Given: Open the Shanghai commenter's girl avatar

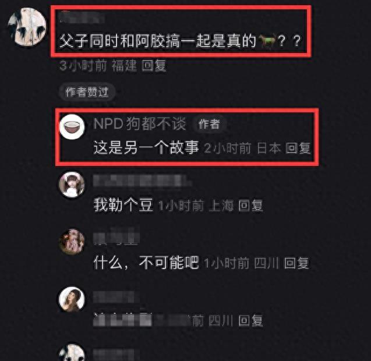Looking at the screenshot, I should coord(72,185).
